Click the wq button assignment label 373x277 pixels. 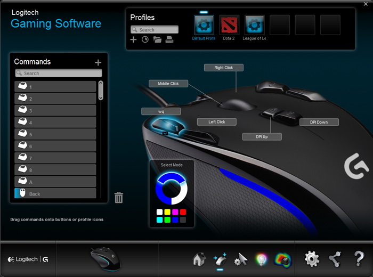[161, 111]
